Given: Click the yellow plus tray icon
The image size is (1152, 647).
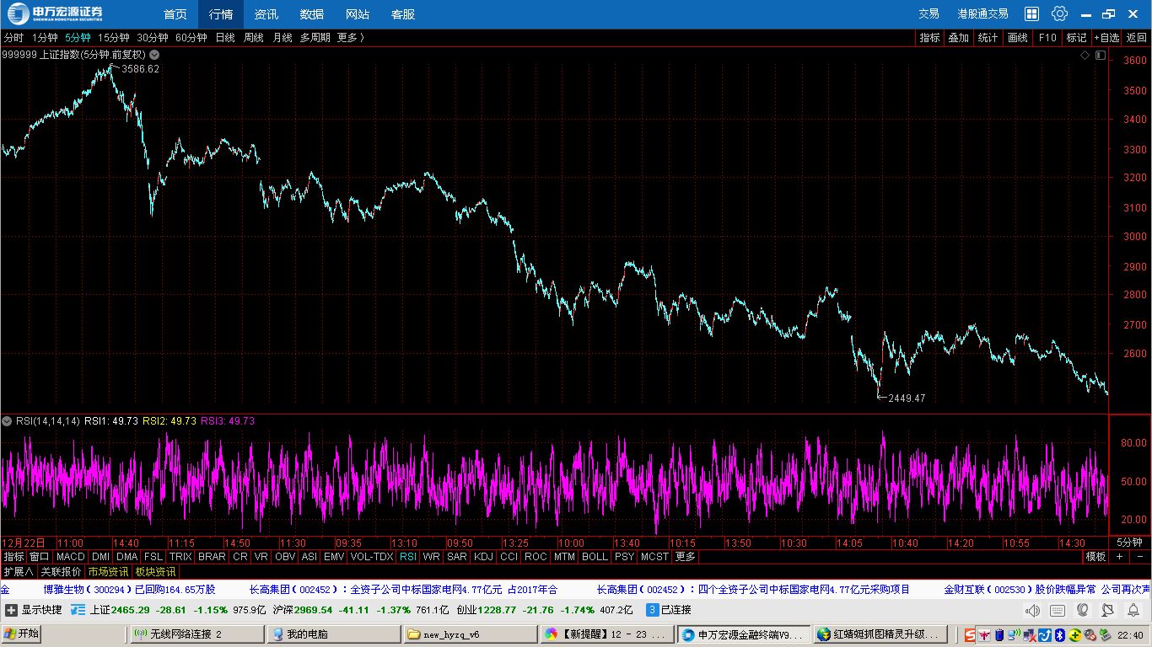Looking at the screenshot, I should (x=1076, y=634).
